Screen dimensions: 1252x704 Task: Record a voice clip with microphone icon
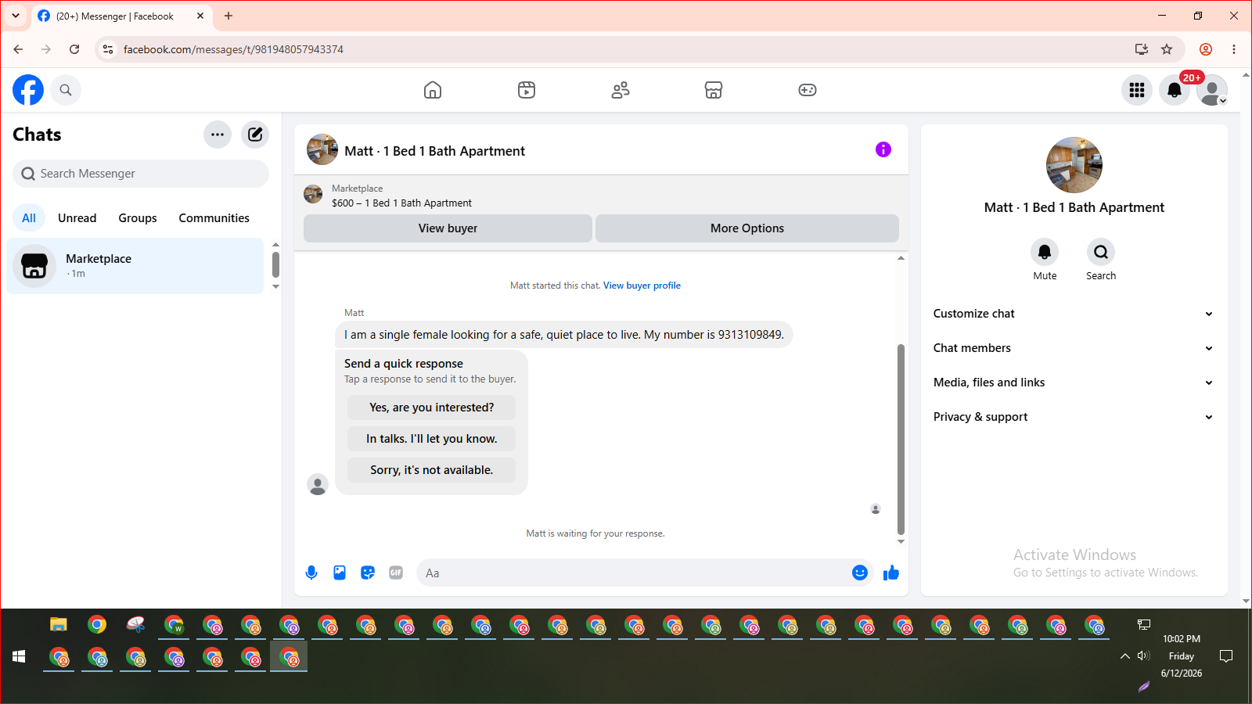[311, 573]
